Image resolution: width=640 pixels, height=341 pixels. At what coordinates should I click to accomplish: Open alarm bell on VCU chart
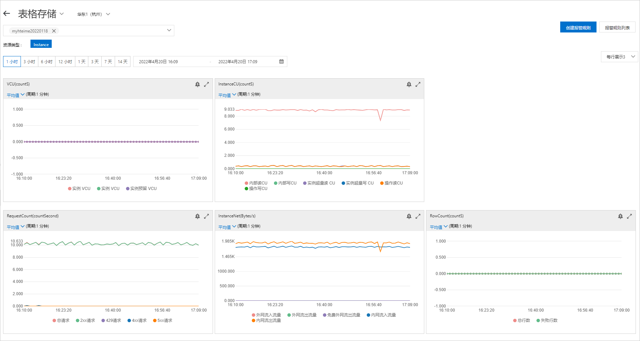pyautogui.click(x=198, y=84)
